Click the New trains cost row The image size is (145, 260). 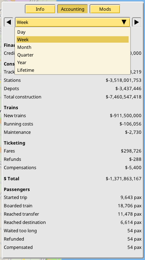point(72,115)
